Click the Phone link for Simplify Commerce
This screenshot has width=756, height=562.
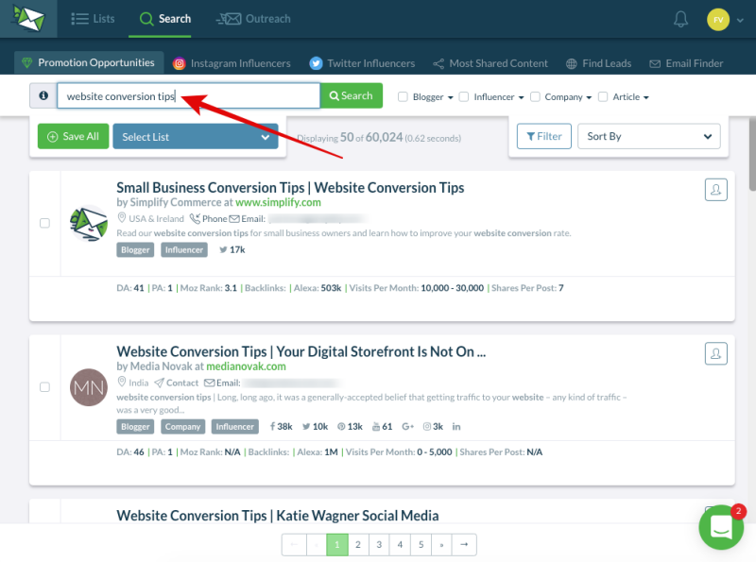tap(208, 219)
